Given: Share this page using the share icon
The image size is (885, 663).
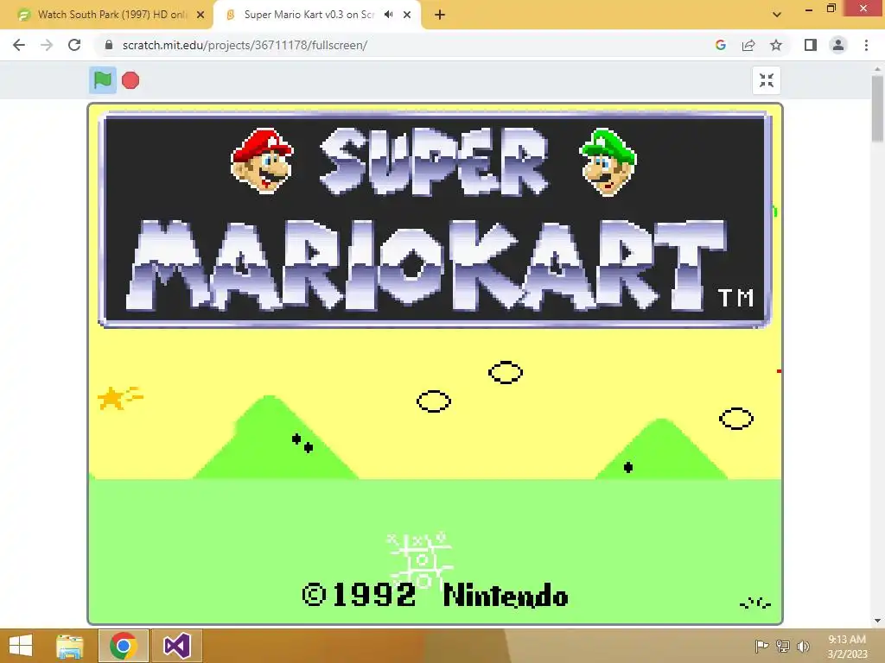Looking at the screenshot, I should [748, 45].
